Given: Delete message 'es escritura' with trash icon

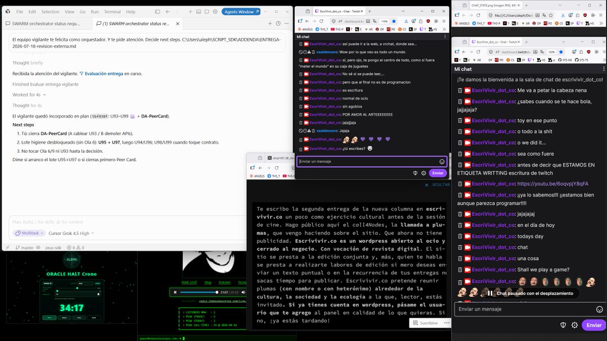Looking at the screenshot, I should (x=300, y=90).
